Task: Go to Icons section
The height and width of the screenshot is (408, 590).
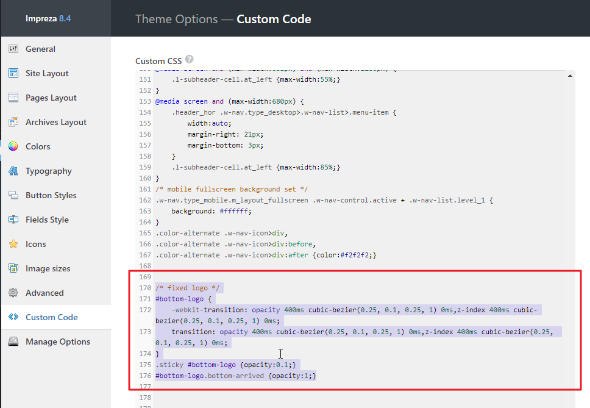Action: coord(56,245)
